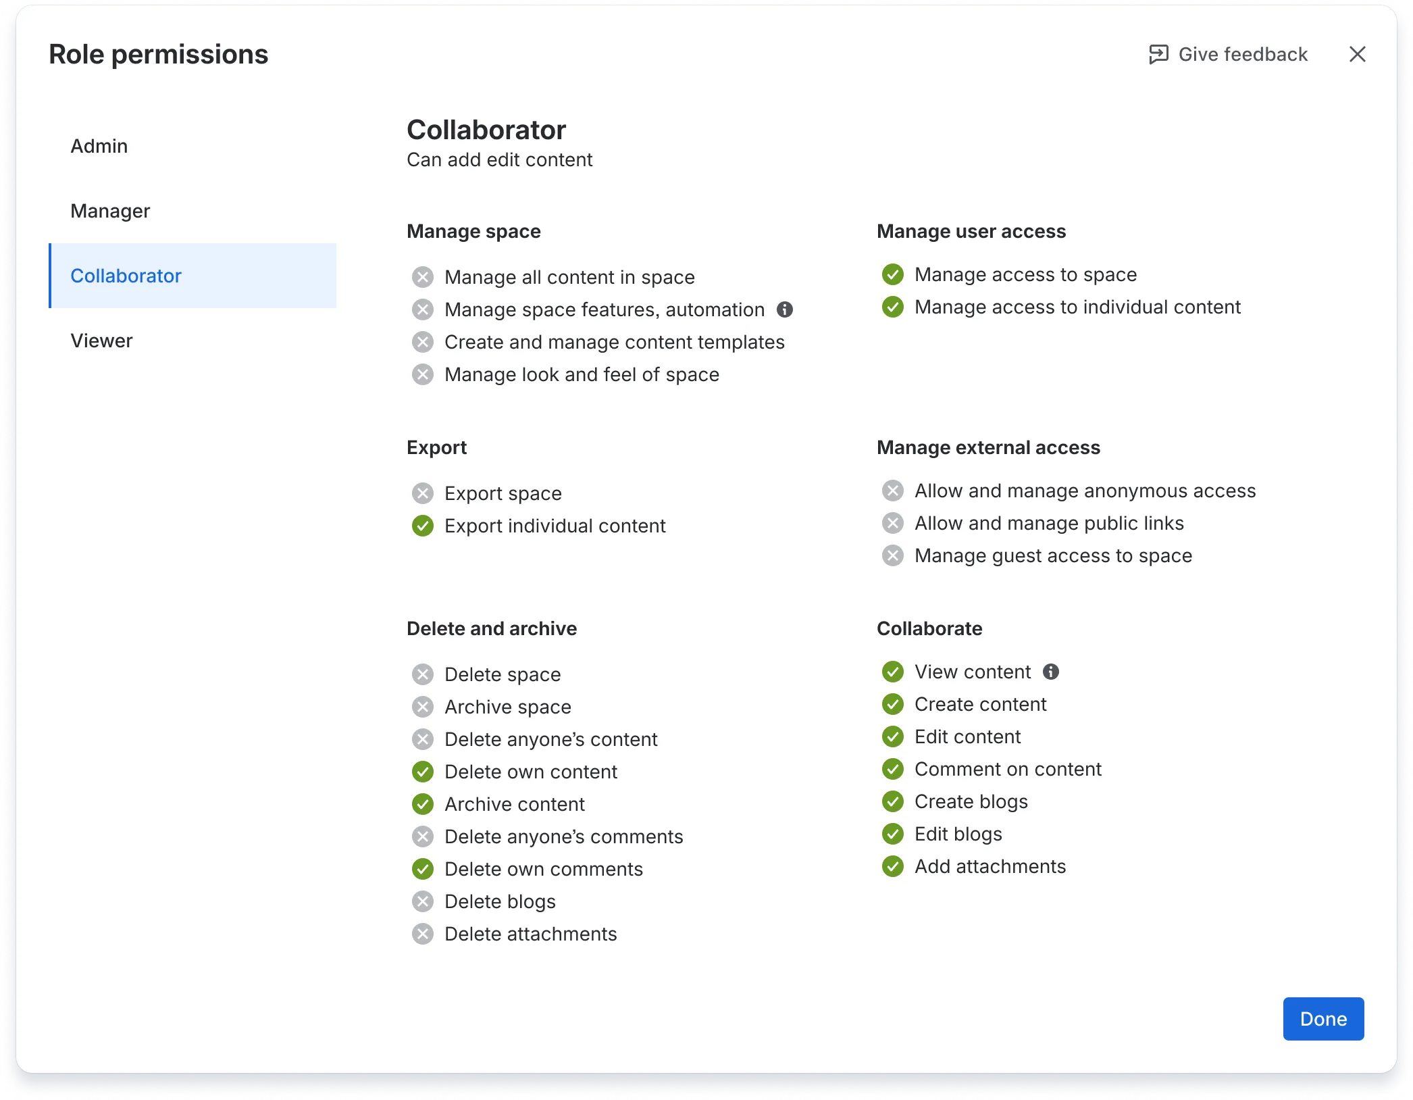Click Give feedback text link
The width and height of the screenshot is (1413, 1100).
1243,54
